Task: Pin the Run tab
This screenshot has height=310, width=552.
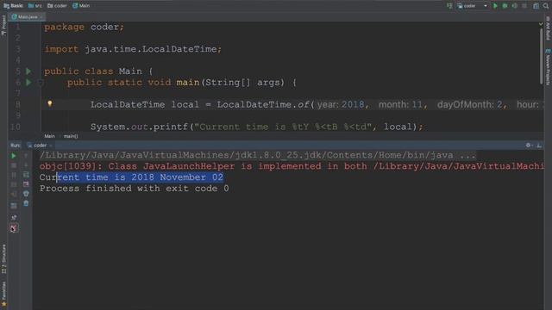Action: [14, 218]
